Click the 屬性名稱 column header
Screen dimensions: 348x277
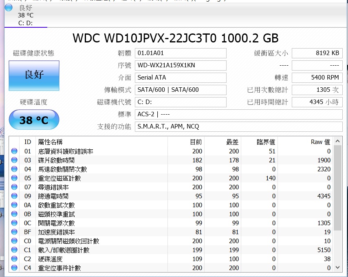pos(101,142)
